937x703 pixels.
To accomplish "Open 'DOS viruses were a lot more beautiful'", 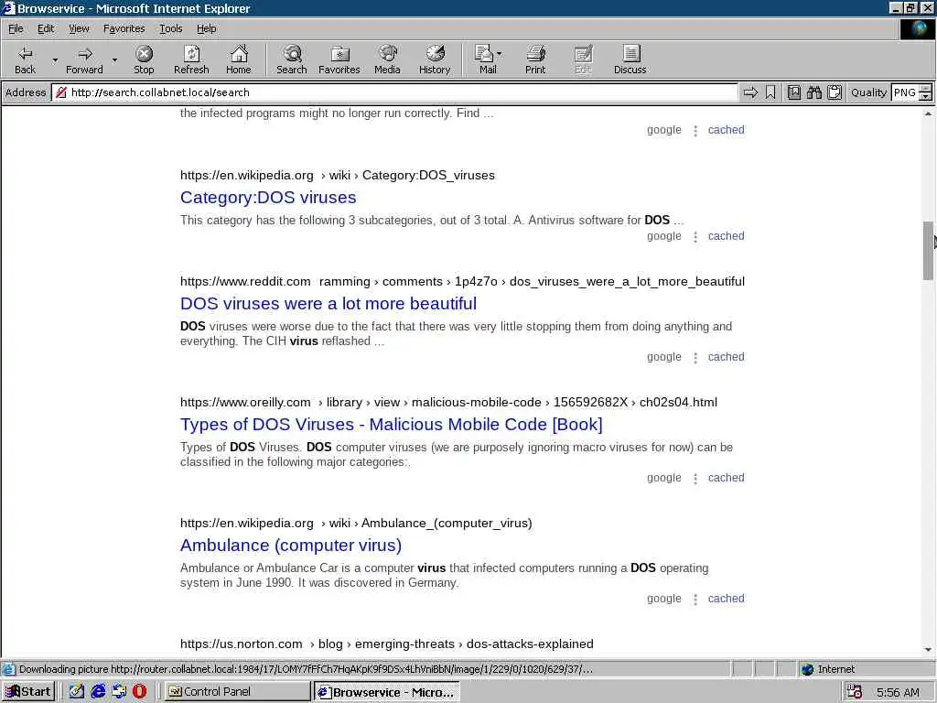I will [x=328, y=304].
